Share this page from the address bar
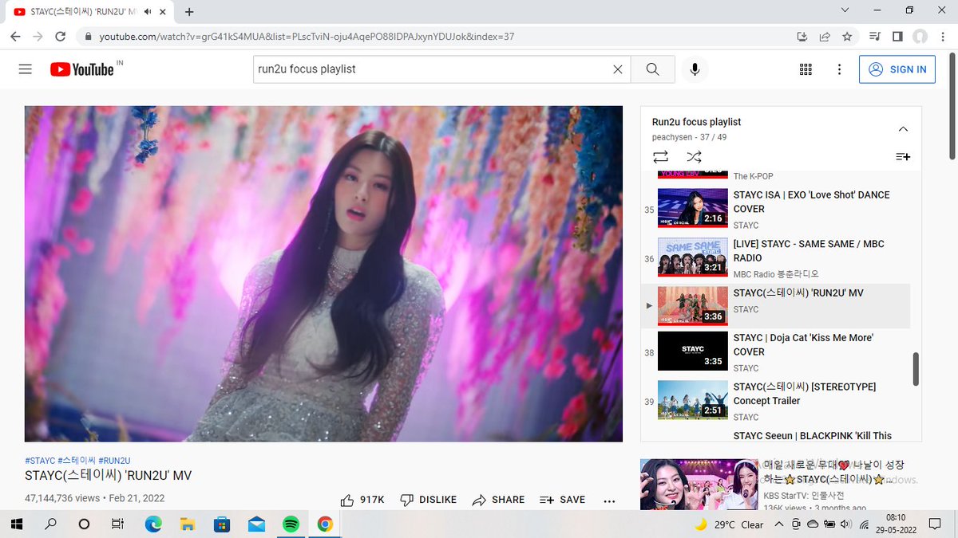 [x=825, y=37]
